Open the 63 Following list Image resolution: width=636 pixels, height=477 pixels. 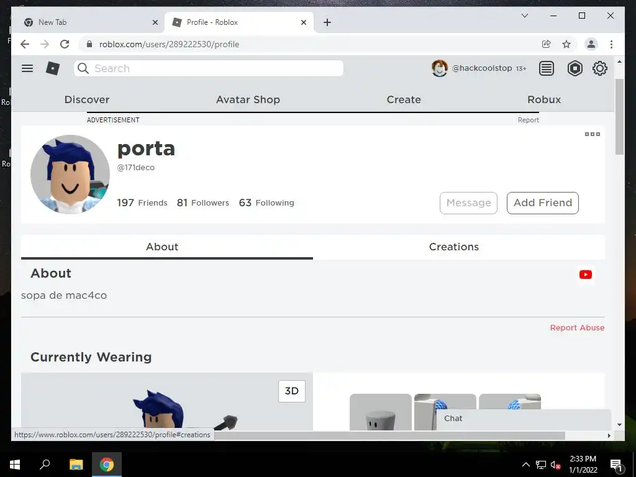[266, 203]
